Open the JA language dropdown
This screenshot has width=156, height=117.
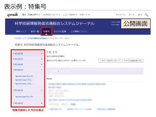(140, 15)
